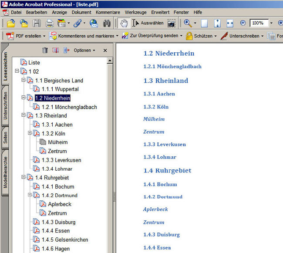Select the 1.4.3 Duisburg bookmark
The width and height of the screenshot is (283, 253).
(x=59, y=222)
